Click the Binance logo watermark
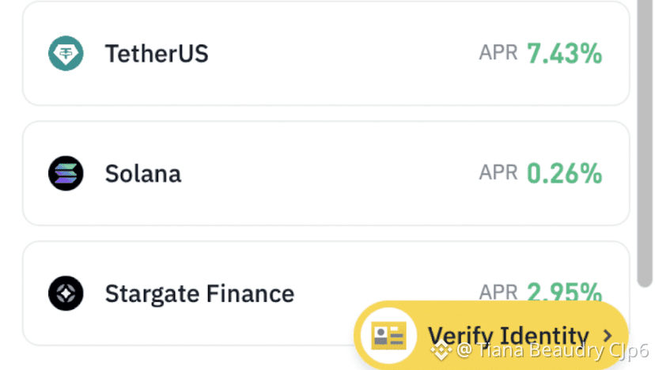The width and height of the screenshot is (655, 370). coord(440,350)
